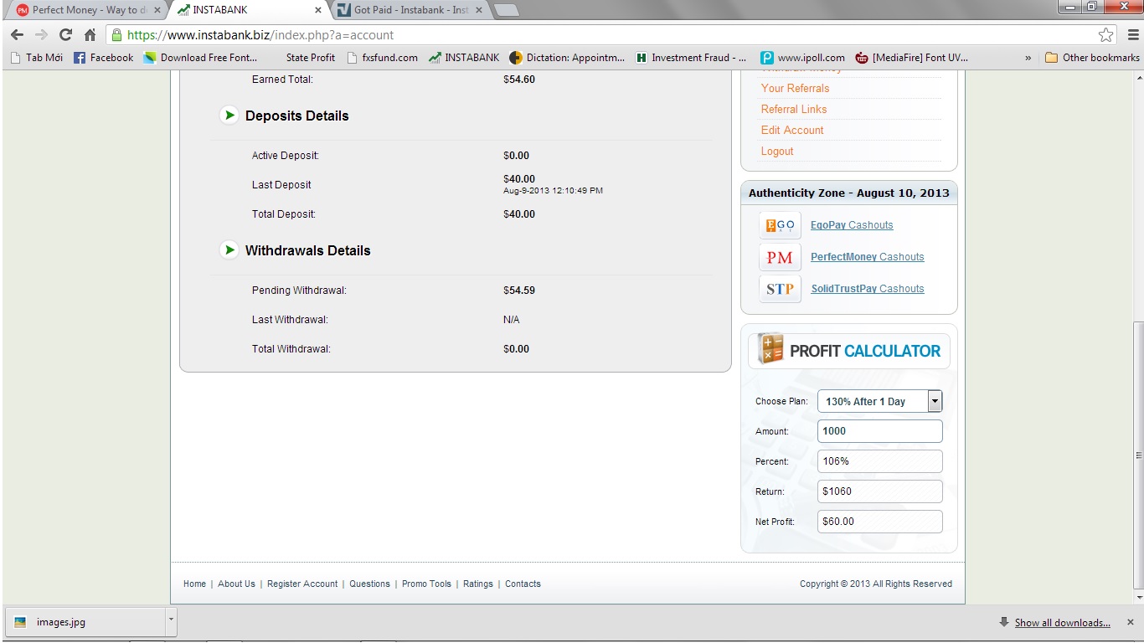Click the Percent field showing 106%
Screen dimensions: 1144x643
[x=879, y=461]
